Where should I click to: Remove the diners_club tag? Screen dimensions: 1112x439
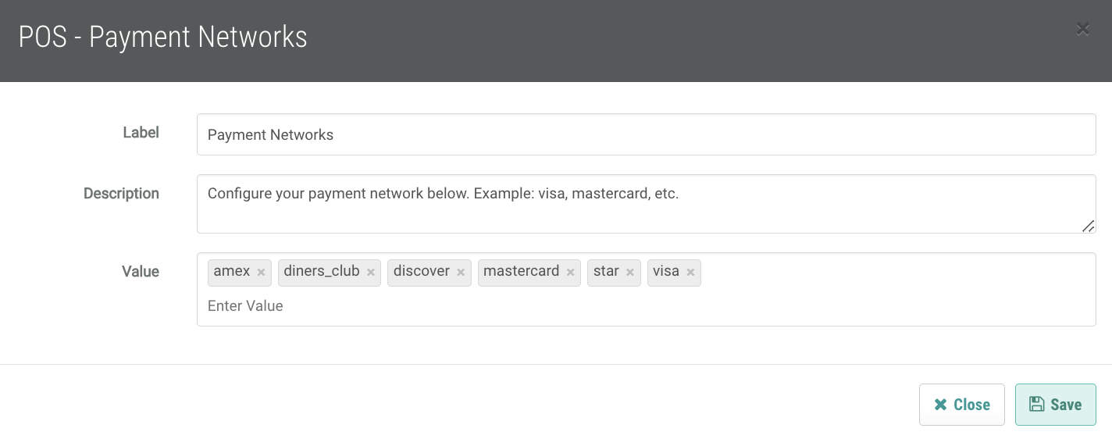(x=371, y=273)
